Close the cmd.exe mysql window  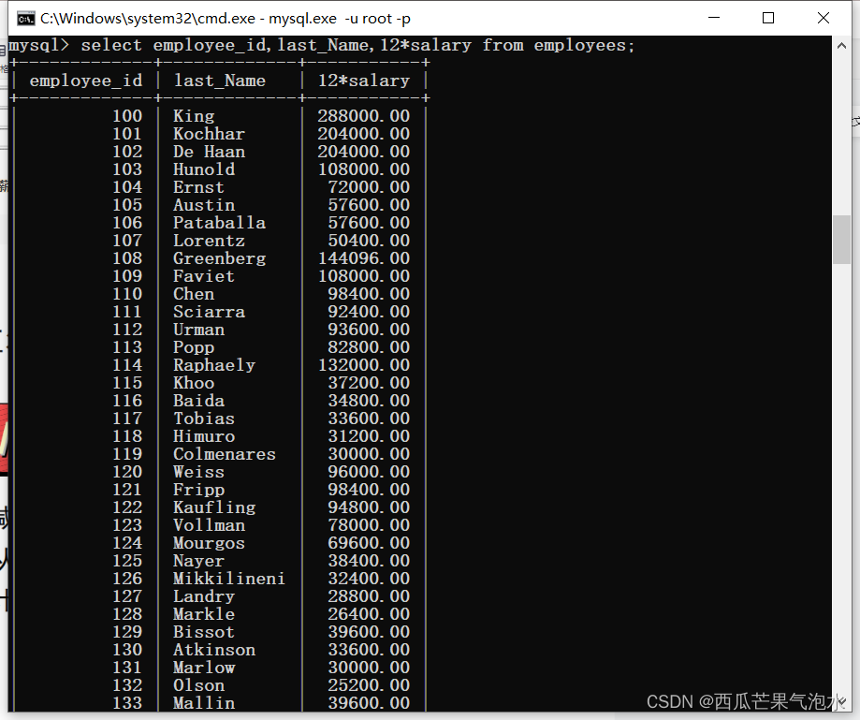pos(823,18)
